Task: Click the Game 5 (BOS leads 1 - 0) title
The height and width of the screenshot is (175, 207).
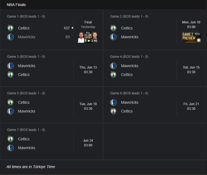Action: pos(26,93)
